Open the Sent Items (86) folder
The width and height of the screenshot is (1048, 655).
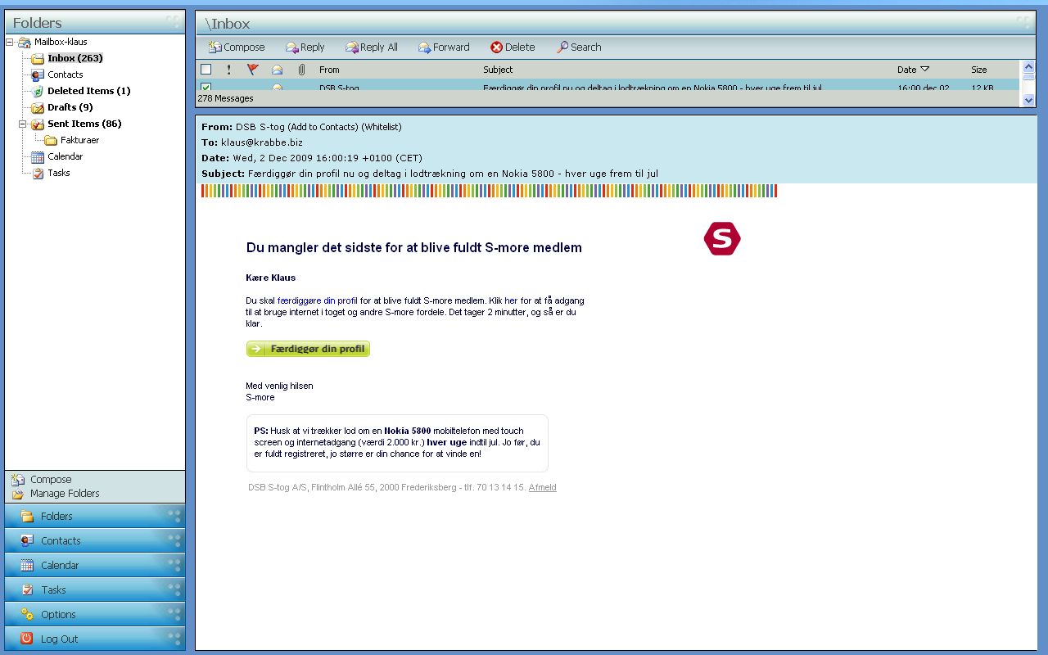[84, 124]
